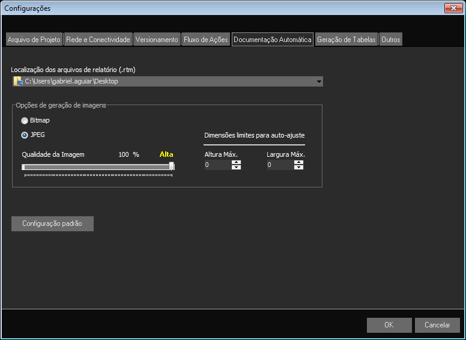Click the Qualidade da Imagem slider track
The height and width of the screenshot is (340, 466).
tap(96, 167)
